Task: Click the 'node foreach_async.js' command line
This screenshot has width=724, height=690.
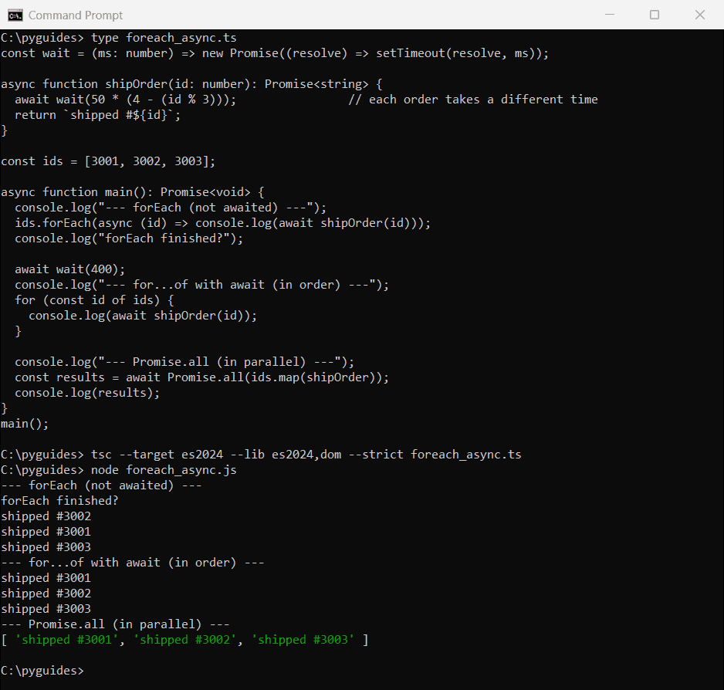Action: tap(119, 470)
